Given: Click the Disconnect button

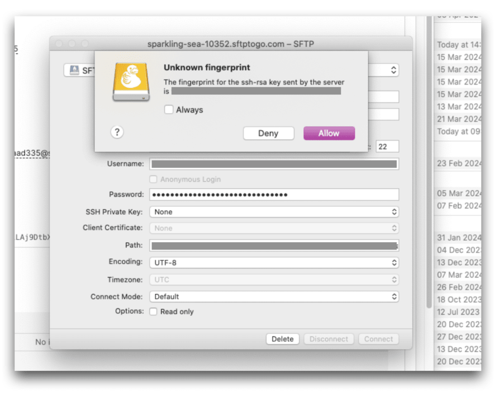Looking at the screenshot, I should [x=329, y=338].
